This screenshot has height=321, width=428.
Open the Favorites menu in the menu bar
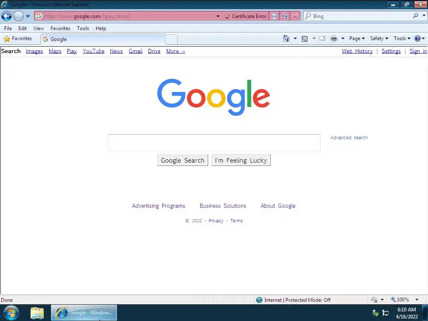point(60,28)
